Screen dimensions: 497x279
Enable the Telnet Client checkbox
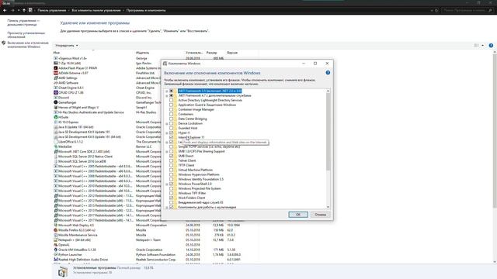point(171,160)
